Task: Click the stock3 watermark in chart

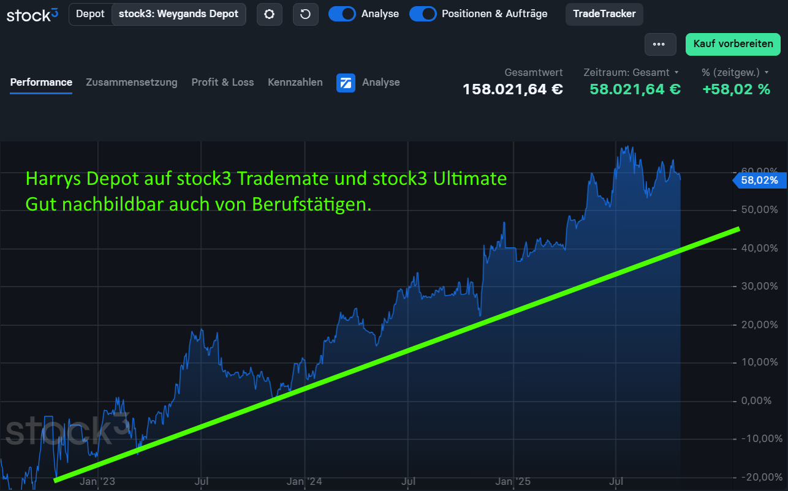Action: point(67,430)
